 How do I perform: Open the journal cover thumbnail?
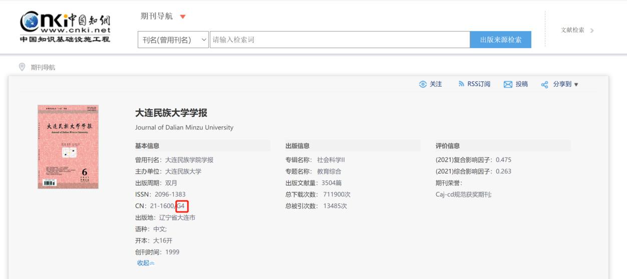point(68,147)
